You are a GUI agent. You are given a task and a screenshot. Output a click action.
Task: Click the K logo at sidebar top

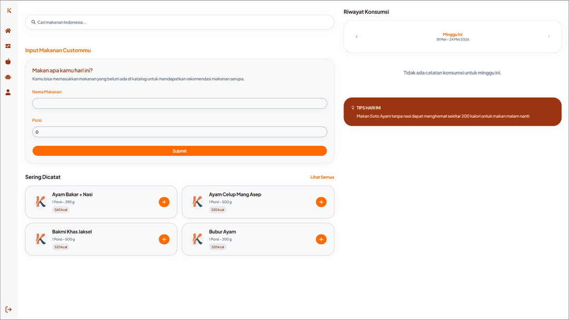(x=9, y=11)
